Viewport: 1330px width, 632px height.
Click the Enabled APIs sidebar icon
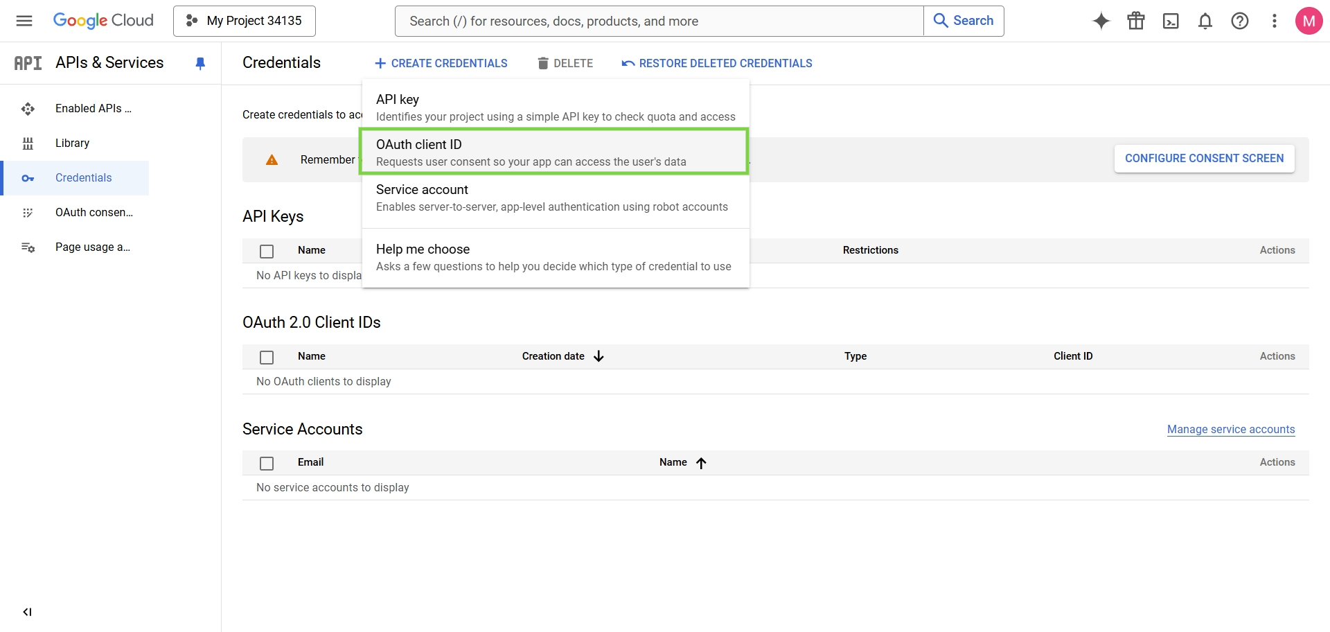click(28, 109)
